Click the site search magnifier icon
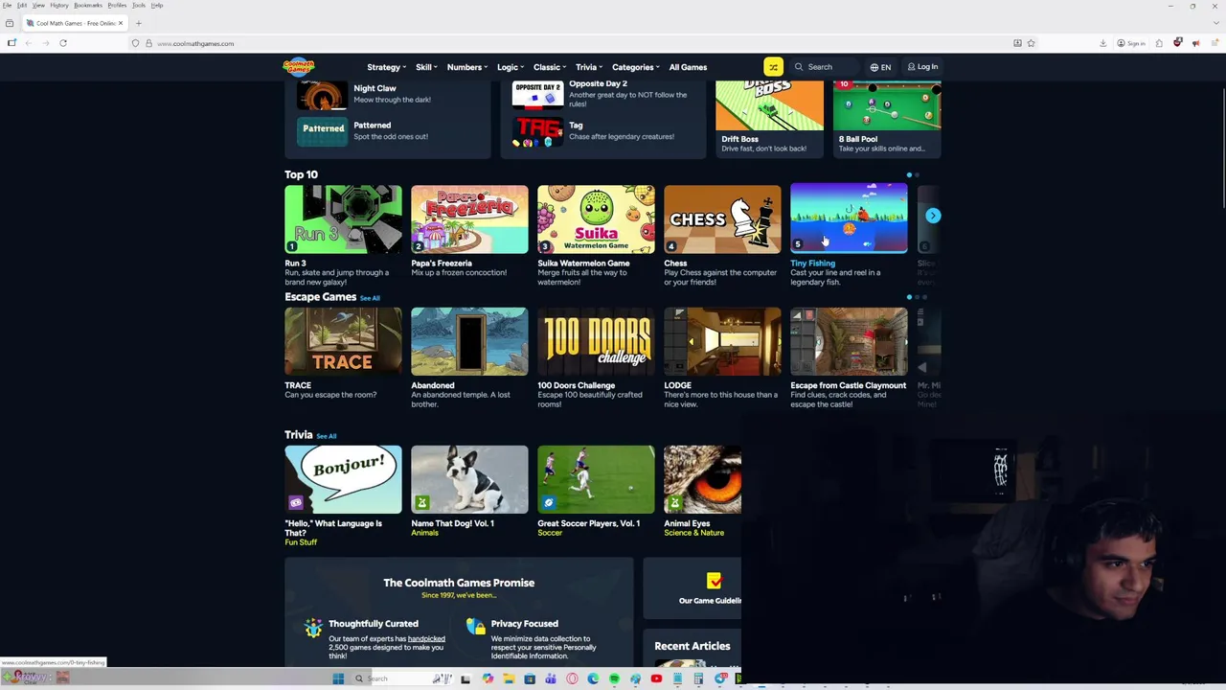 (x=799, y=67)
